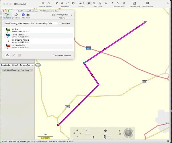Click the list view icon beside Gemünden list
This screenshot has height=143, width=172.
(x=32, y=65)
